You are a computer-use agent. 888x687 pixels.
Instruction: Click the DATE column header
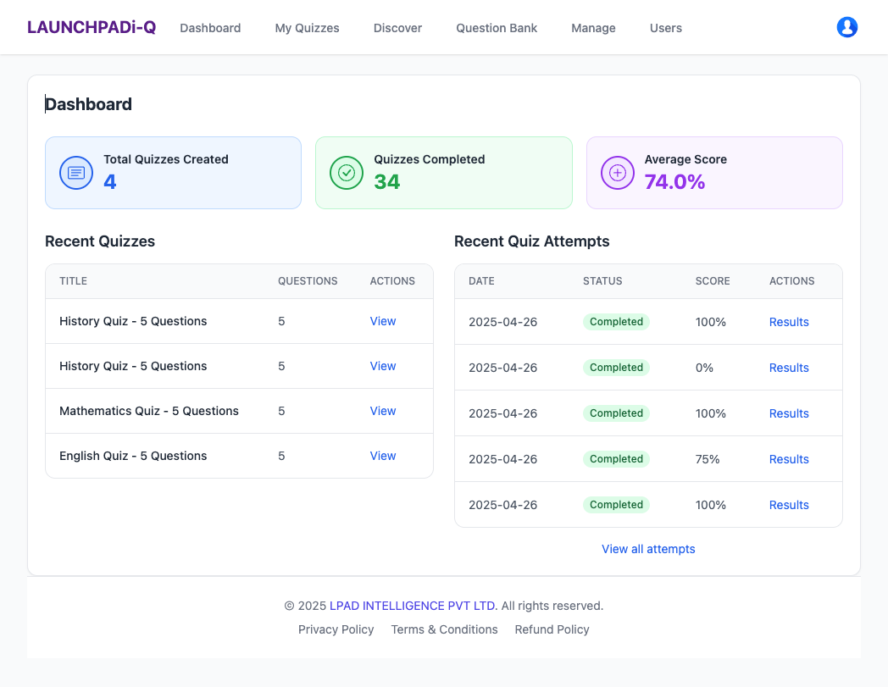pos(481,281)
